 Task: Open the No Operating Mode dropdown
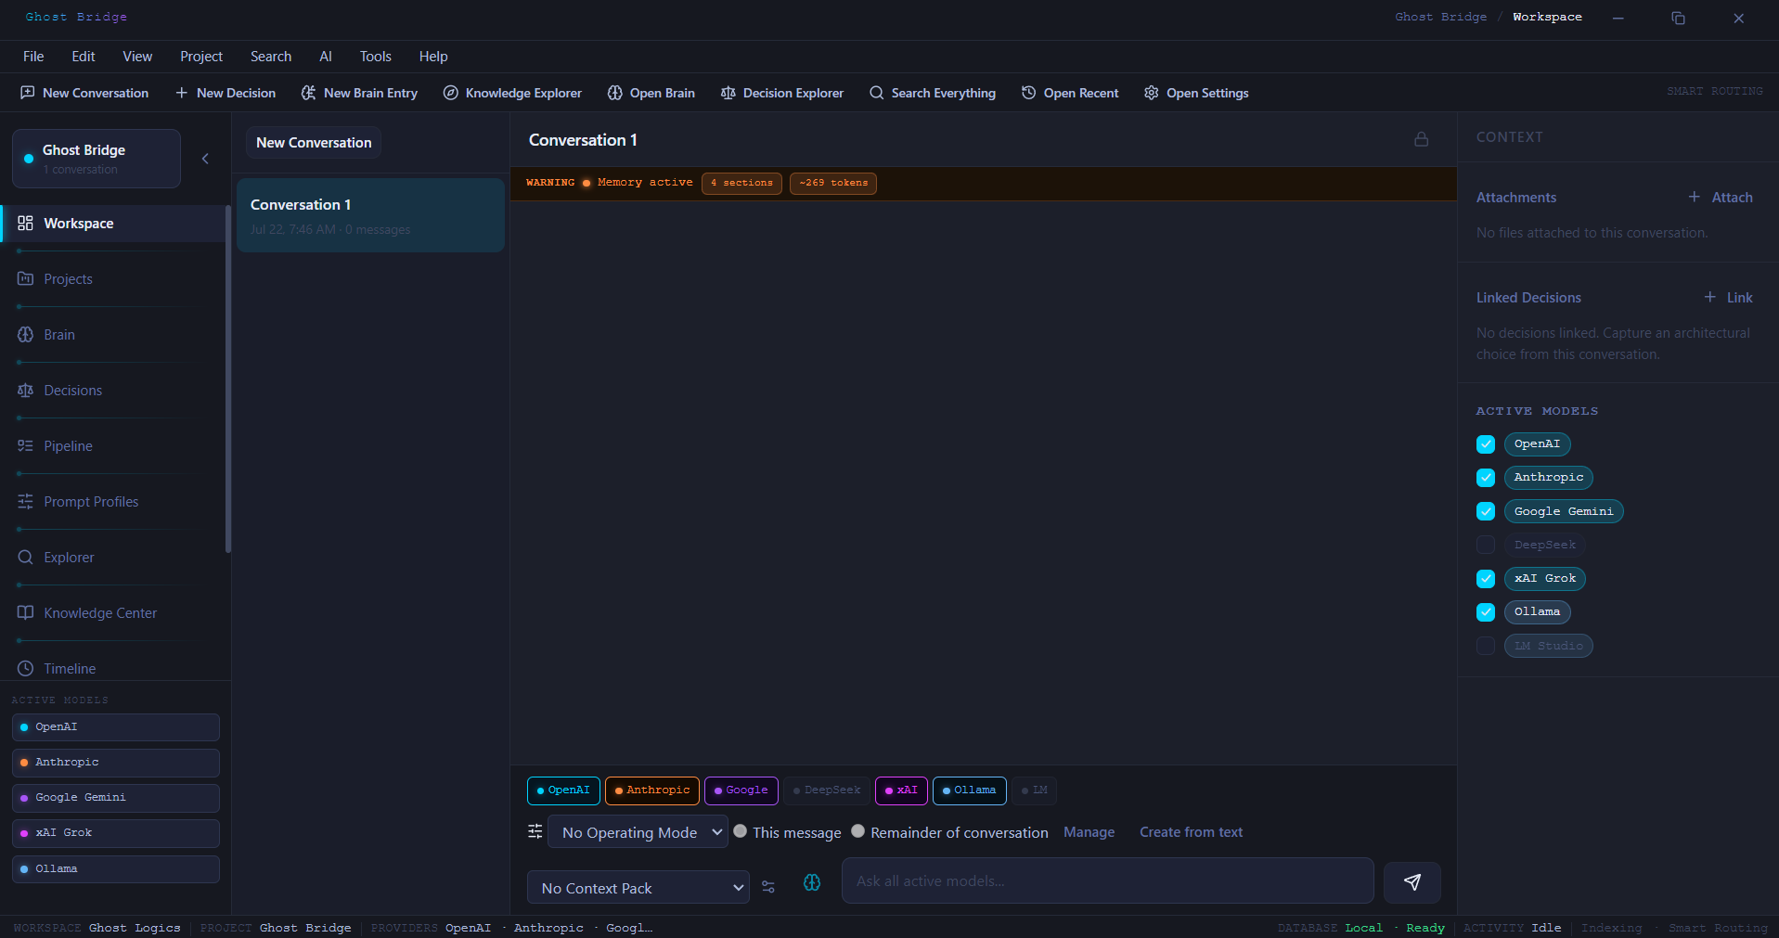coord(638,832)
